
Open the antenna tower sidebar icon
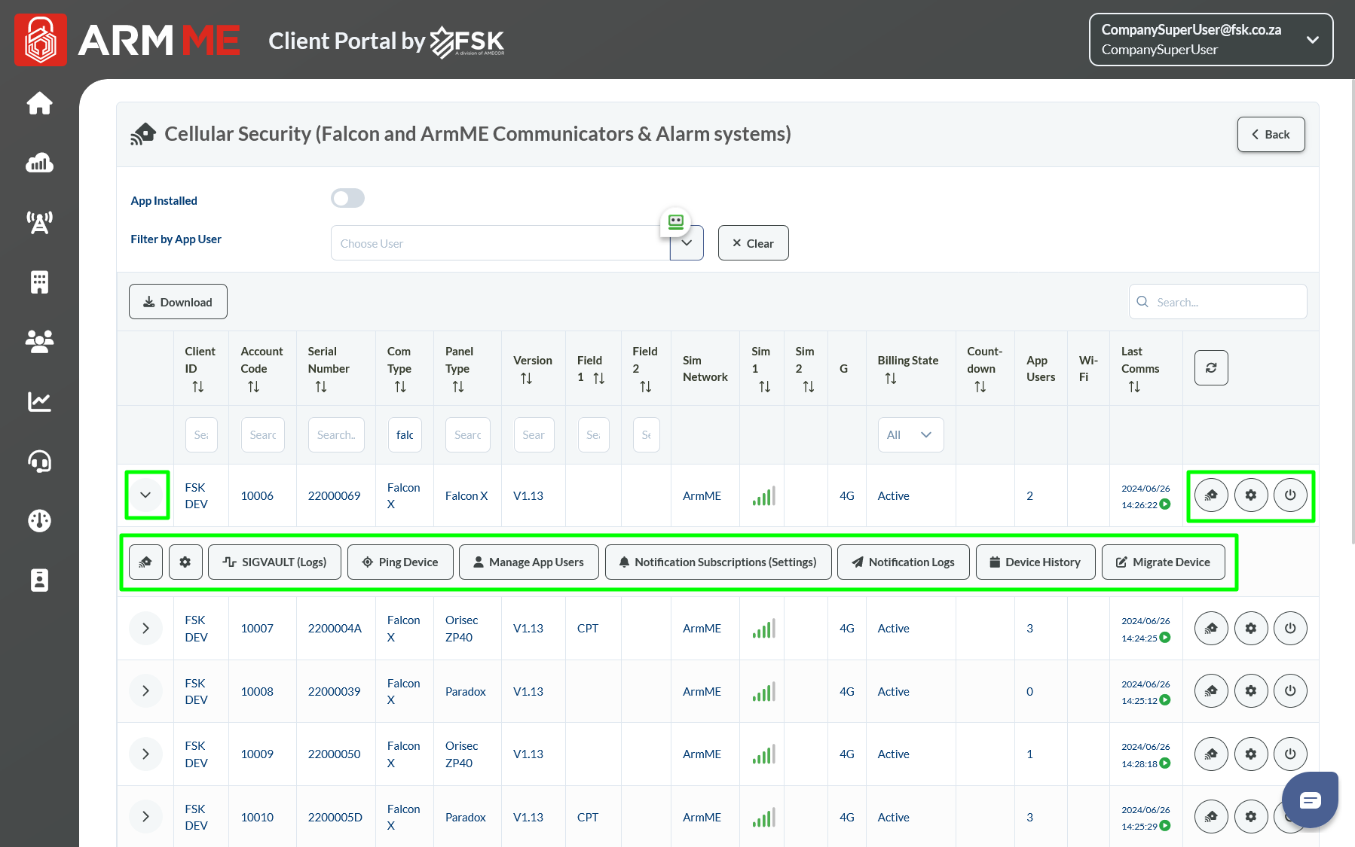tap(39, 222)
